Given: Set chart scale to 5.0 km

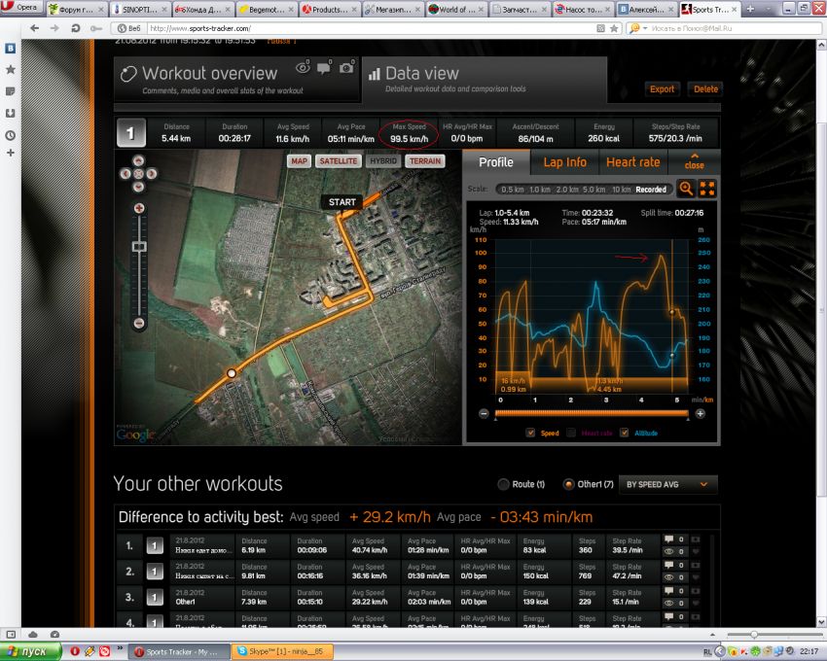Looking at the screenshot, I should click(593, 190).
